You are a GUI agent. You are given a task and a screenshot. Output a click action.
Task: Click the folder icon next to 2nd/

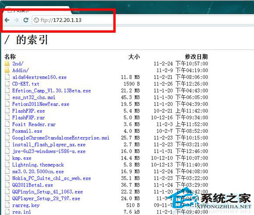point(7,63)
